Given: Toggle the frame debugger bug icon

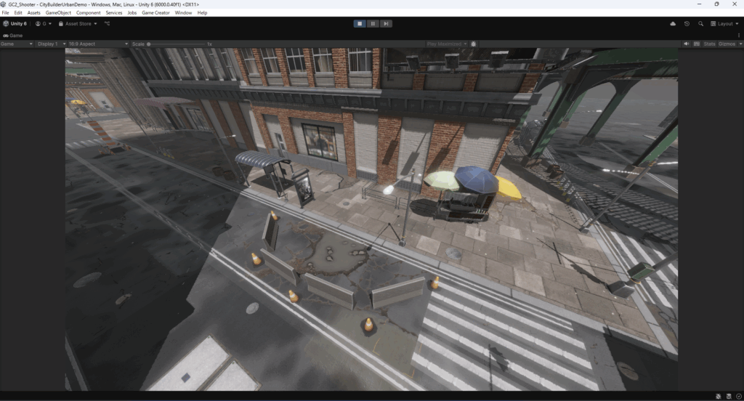Looking at the screenshot, I should (473, 44).
